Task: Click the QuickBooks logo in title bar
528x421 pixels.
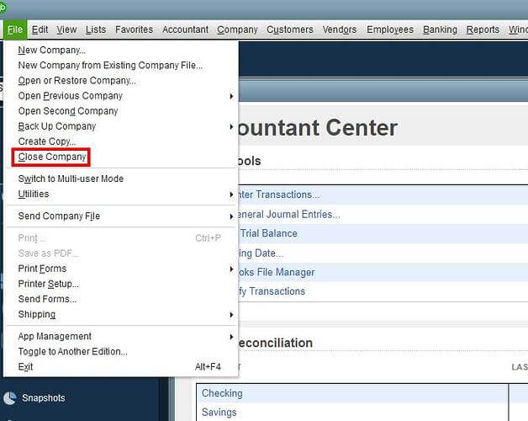Action: 3,8
